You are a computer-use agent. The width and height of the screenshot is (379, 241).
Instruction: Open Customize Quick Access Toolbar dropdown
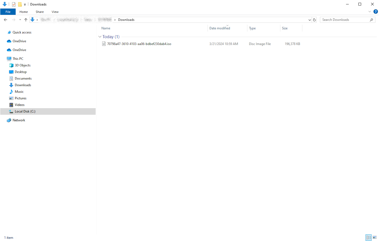25,5
